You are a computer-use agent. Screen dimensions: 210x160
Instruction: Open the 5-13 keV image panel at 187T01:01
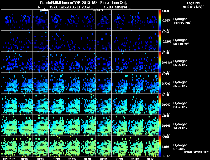(9, 146)
